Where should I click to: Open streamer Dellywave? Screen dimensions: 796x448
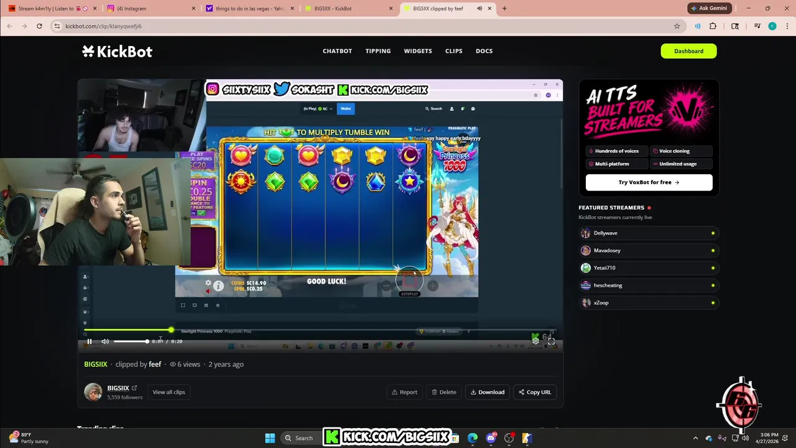(649, 233)
